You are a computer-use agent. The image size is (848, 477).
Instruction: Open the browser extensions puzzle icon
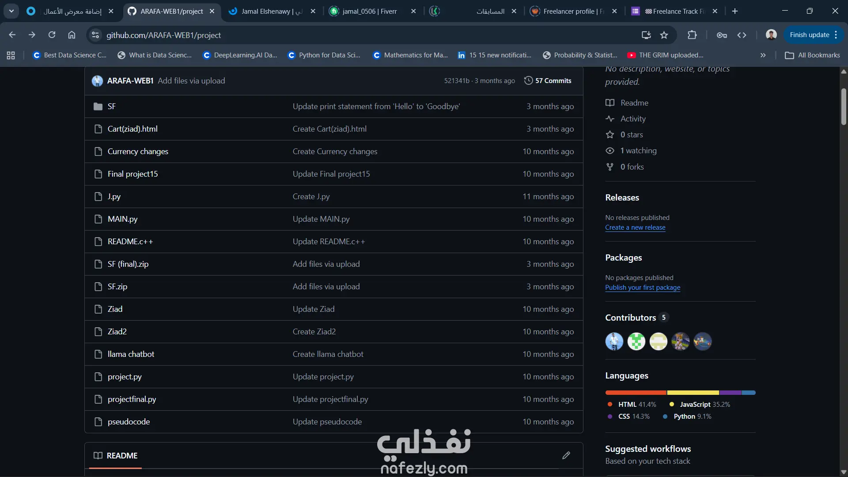click(x=692, y=35)
